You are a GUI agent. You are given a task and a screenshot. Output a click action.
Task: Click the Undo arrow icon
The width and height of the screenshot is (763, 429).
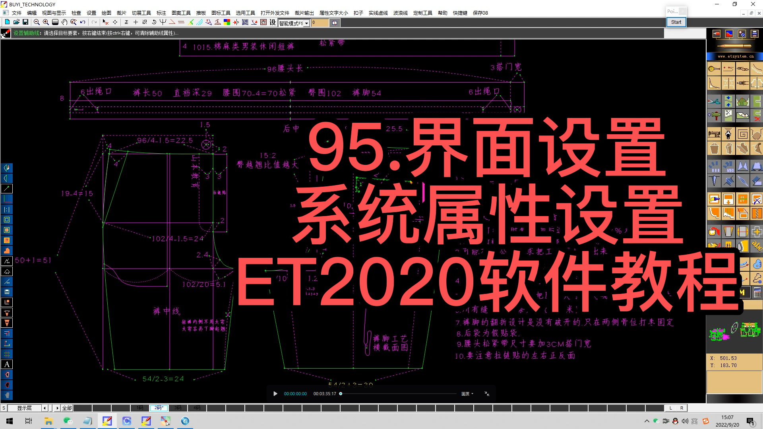coord(82,23)
